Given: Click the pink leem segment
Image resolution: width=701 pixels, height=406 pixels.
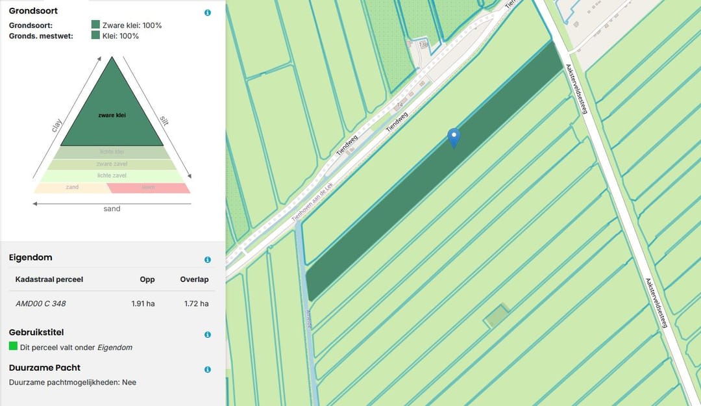Looking at the screenshot, I should (149, 188).
